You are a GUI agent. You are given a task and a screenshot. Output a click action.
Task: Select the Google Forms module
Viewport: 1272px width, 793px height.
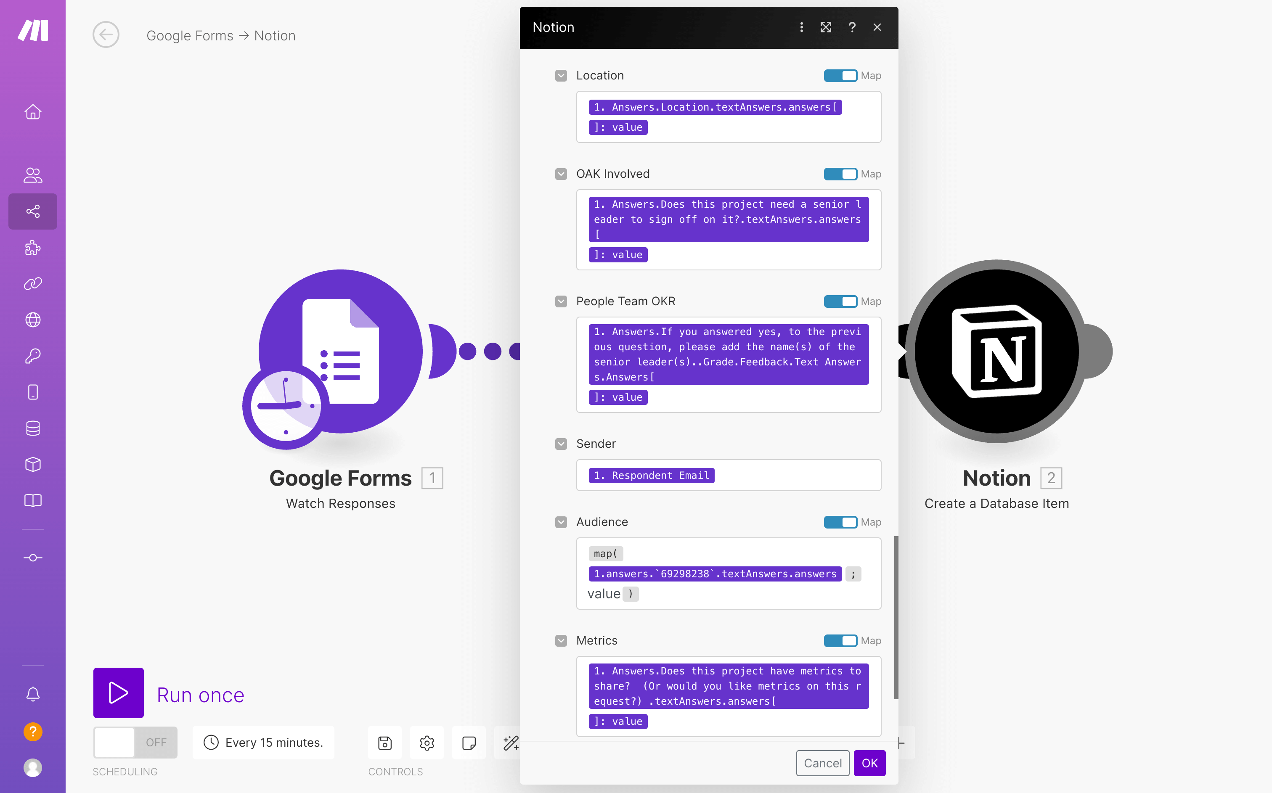(x=340, y=352)
